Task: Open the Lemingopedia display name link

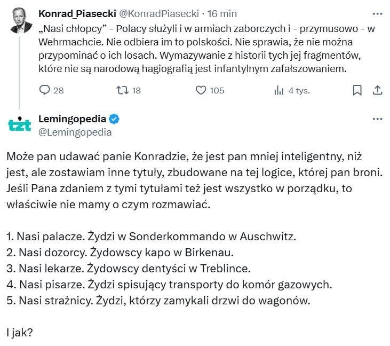Action: pos(72,119)
